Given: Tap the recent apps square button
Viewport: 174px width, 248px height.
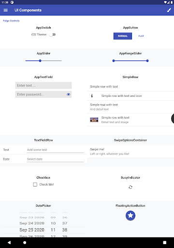Looking at the screenshot, I should click(x=165, y=243).
